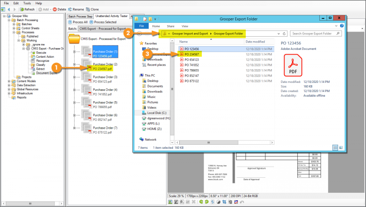
Task: Open the Batch dropdown selector
Action: click(106, 28)
